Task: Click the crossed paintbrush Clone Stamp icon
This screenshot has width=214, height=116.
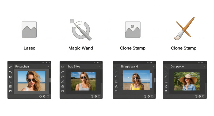Action: click(x=184, y=29)
